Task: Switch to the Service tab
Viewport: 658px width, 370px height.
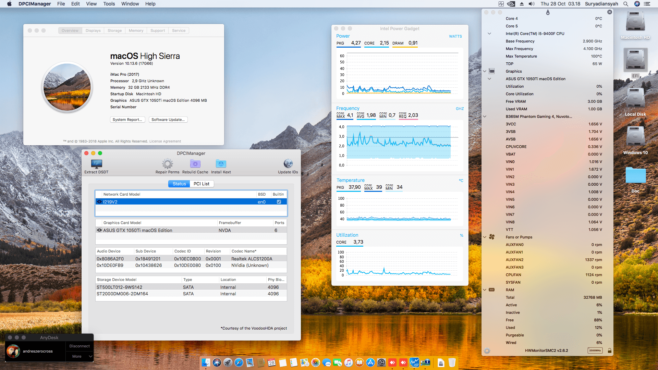Action: [179, 30]
